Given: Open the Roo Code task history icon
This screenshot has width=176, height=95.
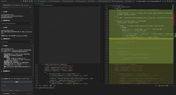Looking at the screenshot, I should click(28, 1).
